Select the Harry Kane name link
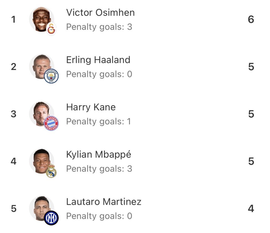The width and height of the screenshot is (270, 233). (91, 107)
